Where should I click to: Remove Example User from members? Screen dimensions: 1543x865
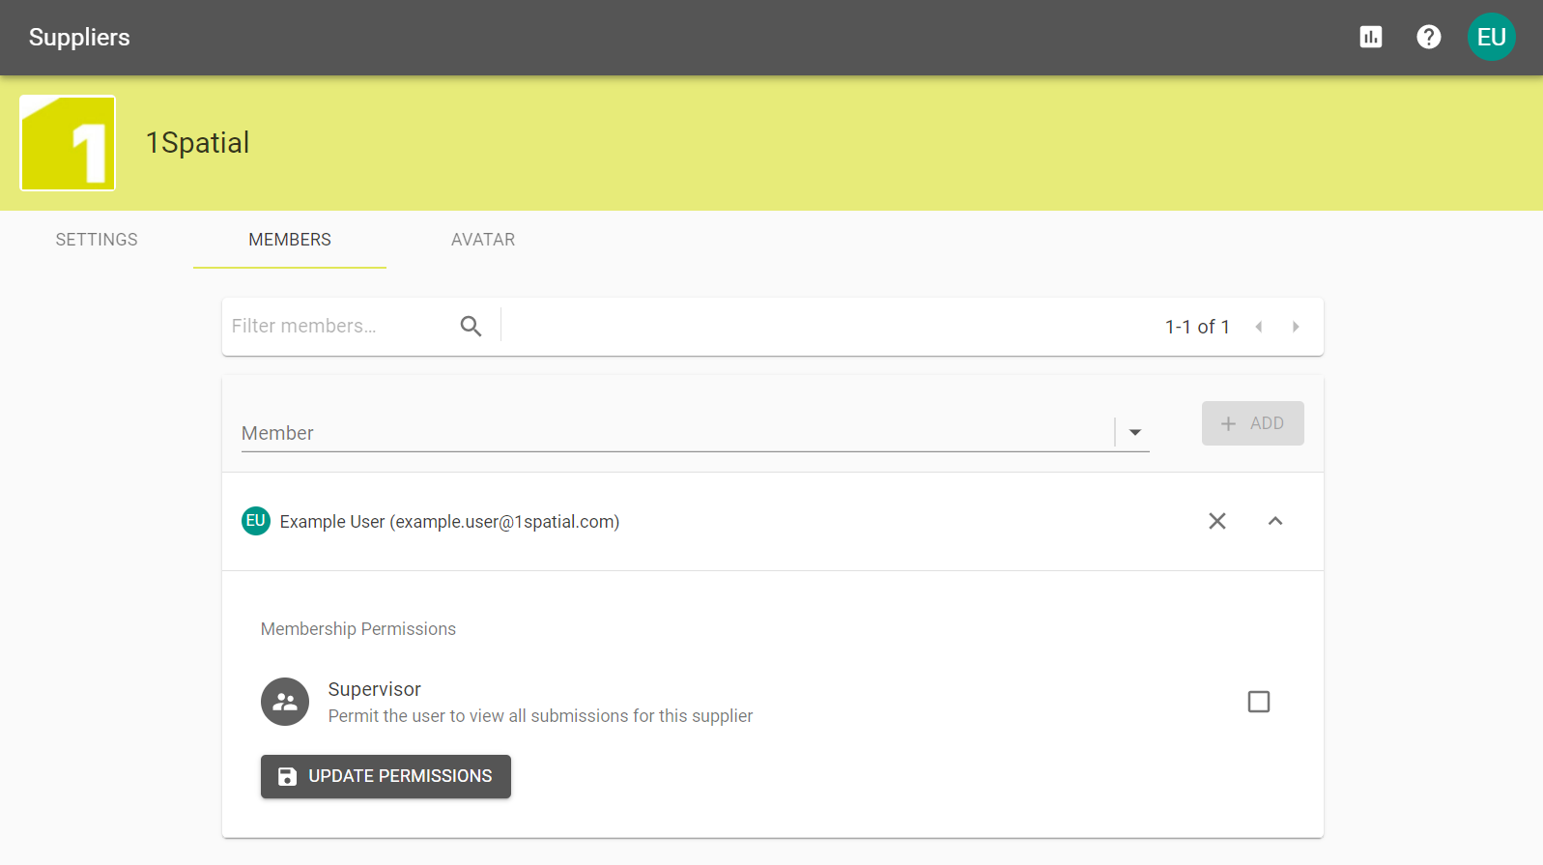(x=1217, y=521)
